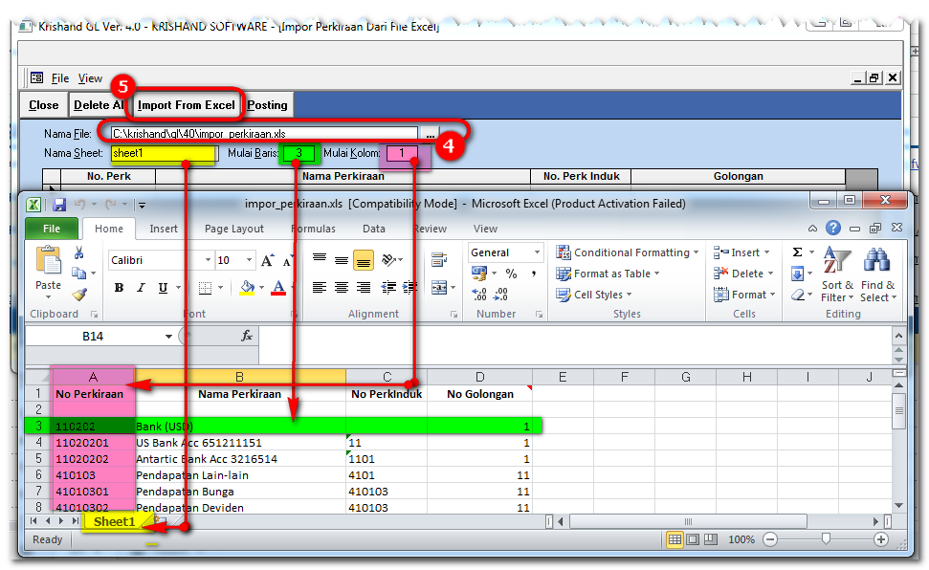929x570 pixels.
Task: Click the Nama Sheet input field
Action: 165,153
